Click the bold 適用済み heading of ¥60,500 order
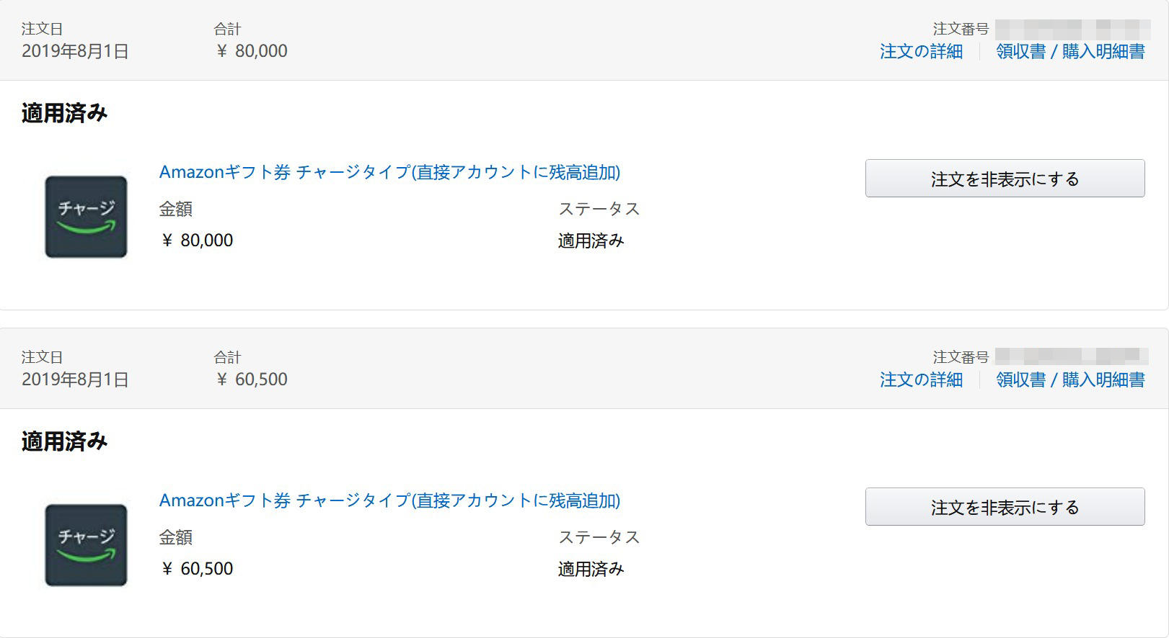Screen dimensions: 1169x638 [64, 442]
